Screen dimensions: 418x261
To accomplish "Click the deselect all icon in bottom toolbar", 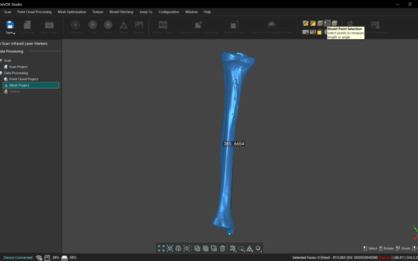I will coord(206,248).
